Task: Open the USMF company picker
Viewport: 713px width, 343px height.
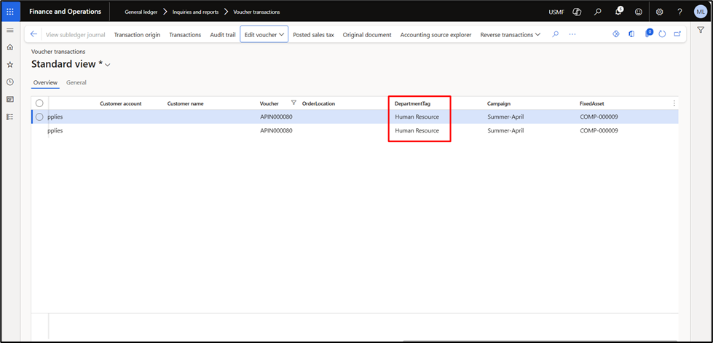Action: pyautogui.click(x=556, y=12)
